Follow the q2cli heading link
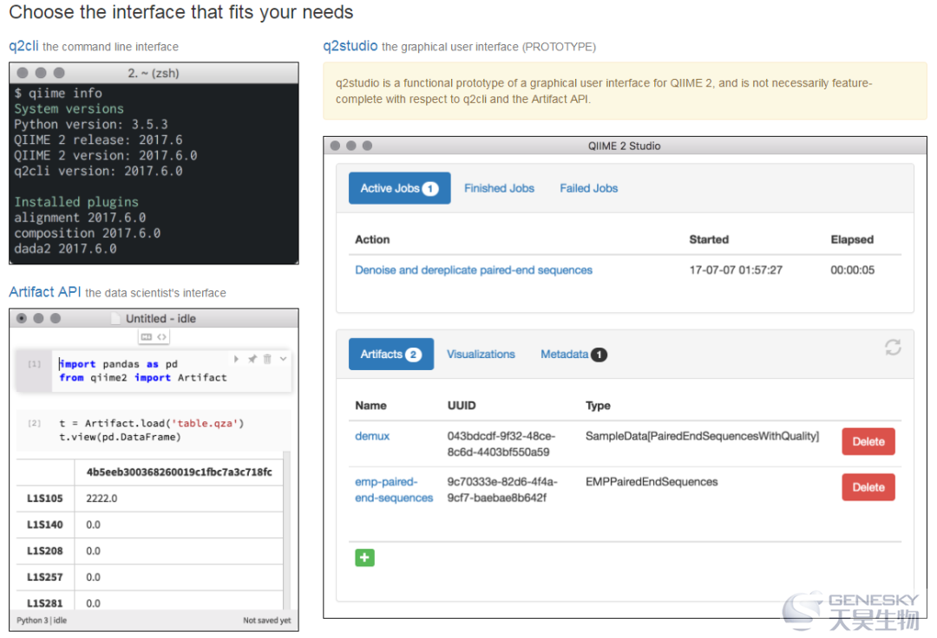 coord(23,46)
